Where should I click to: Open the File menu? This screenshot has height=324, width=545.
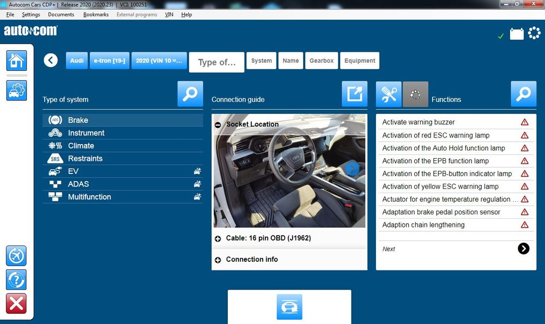tap(10, 15)
